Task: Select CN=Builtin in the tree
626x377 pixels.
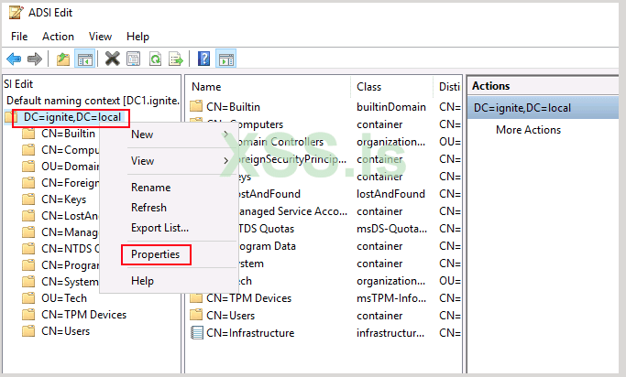Action: pos(68,134)
